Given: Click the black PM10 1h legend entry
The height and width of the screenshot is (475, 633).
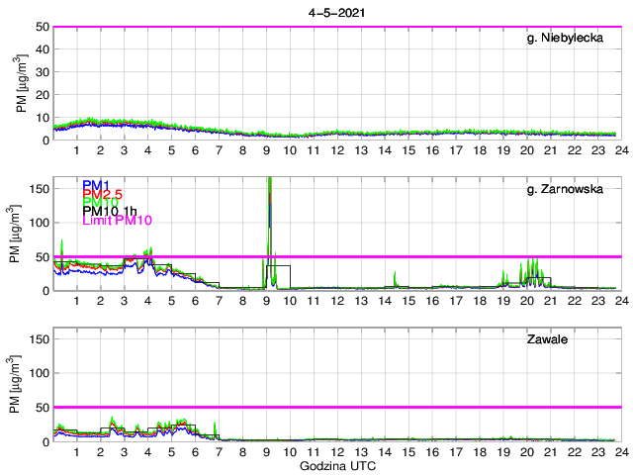Looking at the screenshot, I should [x=110, y=211].
